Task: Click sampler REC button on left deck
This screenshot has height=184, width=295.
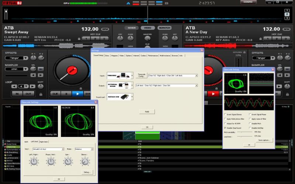Action: tap(41, 69)
